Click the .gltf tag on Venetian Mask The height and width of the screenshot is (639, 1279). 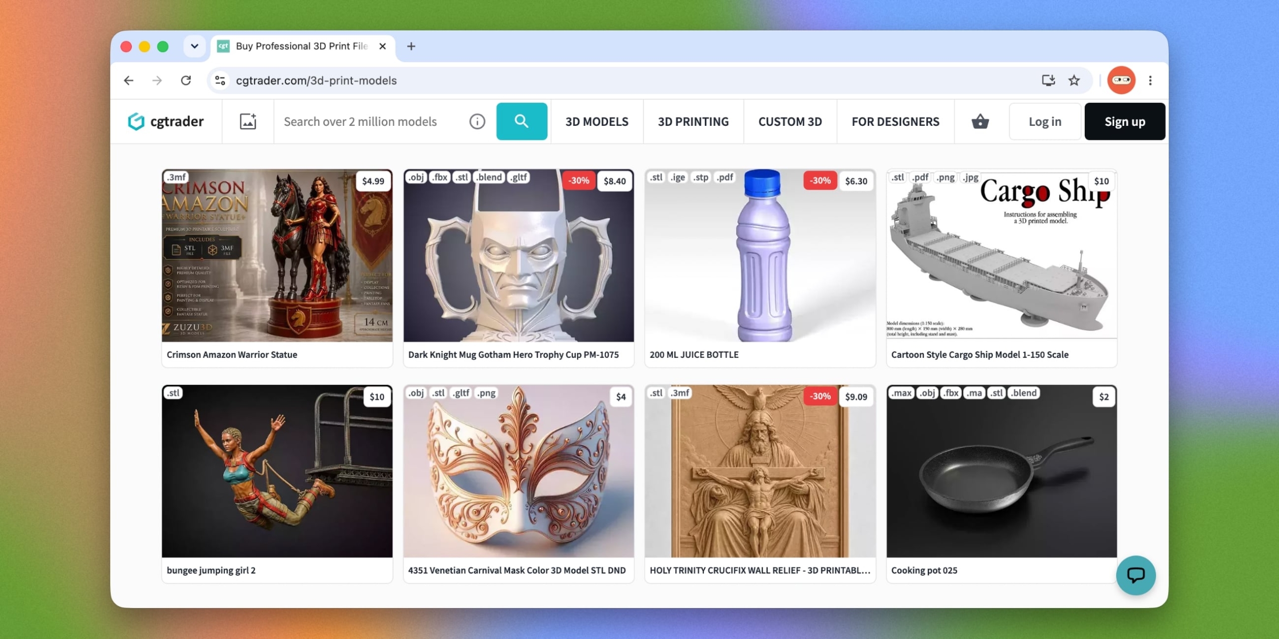pyautogui.click(x=461, y=393)
